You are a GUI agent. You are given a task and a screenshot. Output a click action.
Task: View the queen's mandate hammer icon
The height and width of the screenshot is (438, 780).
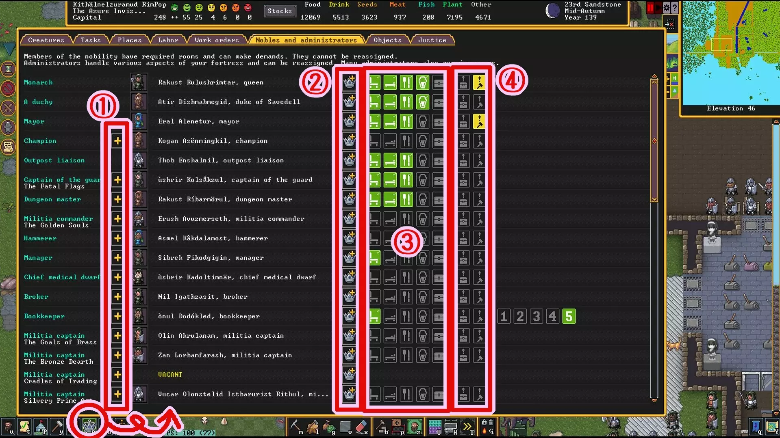click(x=479, y=82)
